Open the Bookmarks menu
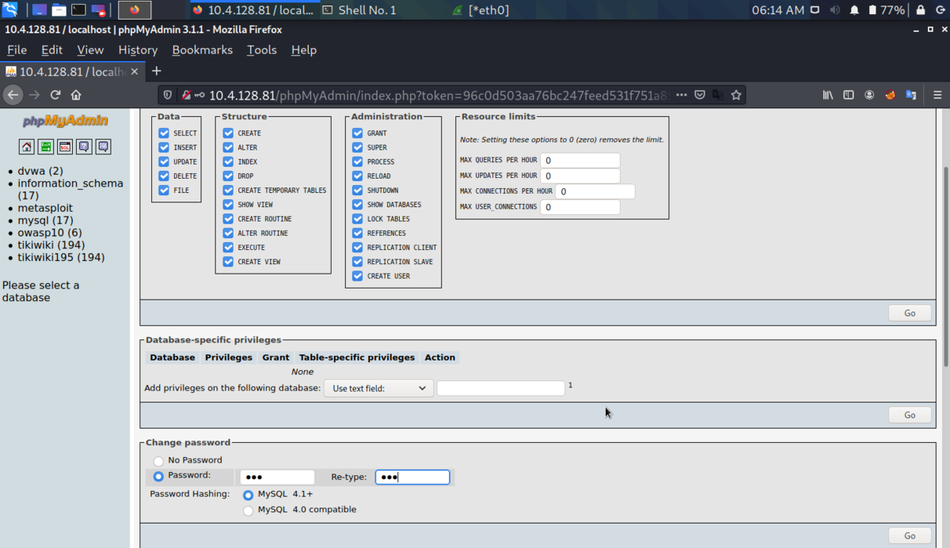Viewport: 950px width, 548px height. click(x=203, y=50)
